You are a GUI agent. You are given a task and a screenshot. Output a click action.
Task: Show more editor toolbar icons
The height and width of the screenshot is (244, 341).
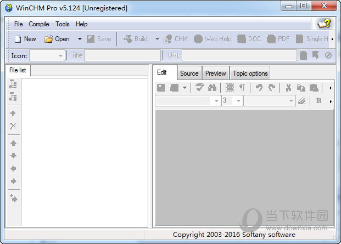(331, 88)
